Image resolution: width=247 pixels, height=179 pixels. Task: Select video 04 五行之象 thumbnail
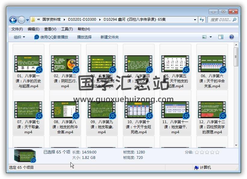139,64
